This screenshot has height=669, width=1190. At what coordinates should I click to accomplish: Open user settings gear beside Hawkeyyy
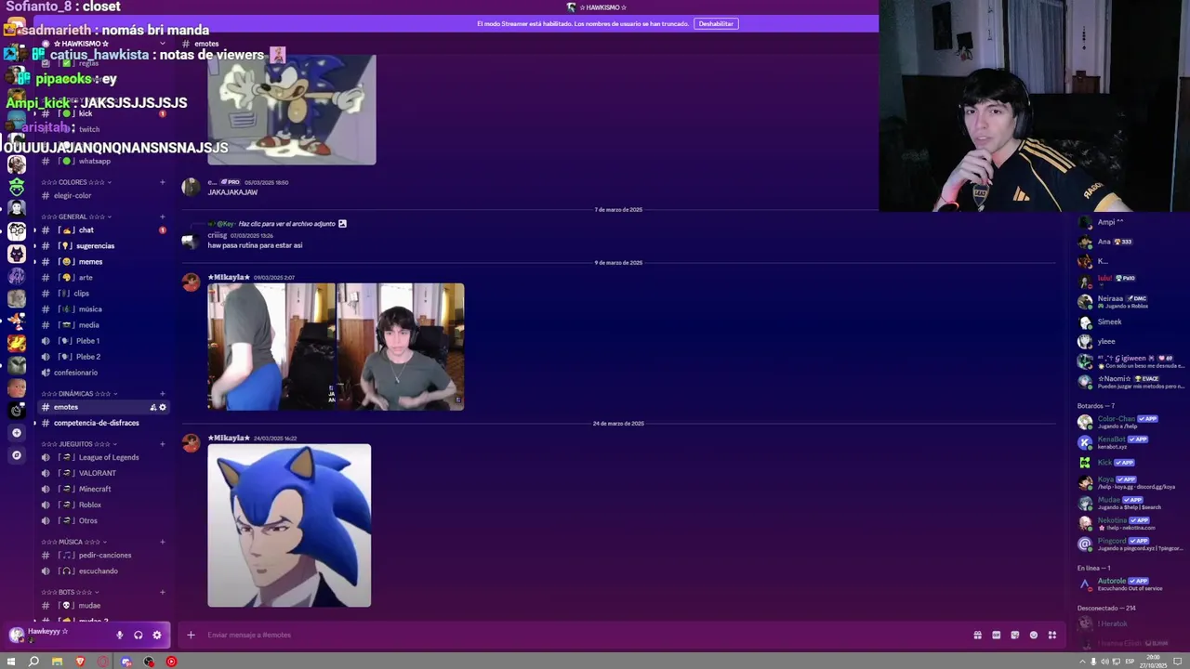(x=156, y=635)
